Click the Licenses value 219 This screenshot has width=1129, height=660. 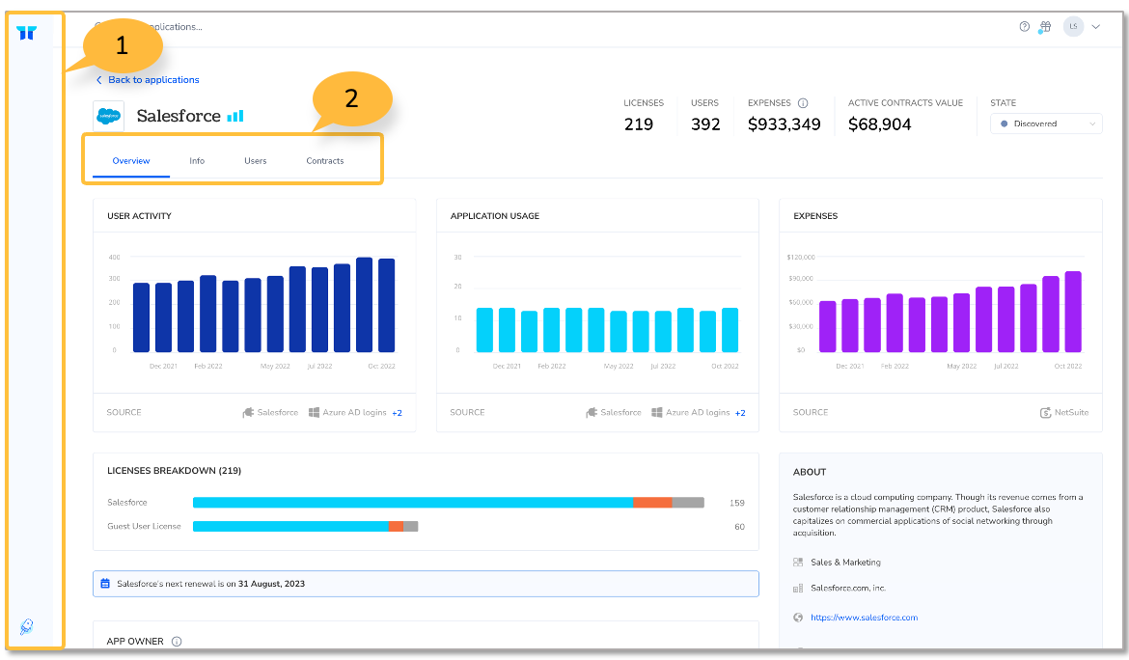pyautogui.click(x=639, y=124)
